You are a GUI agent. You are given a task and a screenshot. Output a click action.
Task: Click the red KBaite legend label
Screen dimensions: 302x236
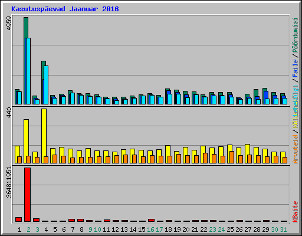click(x=296, y=212)
